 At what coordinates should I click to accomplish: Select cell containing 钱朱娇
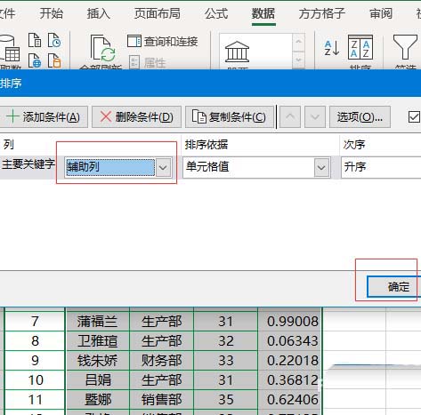click(x=97, y=361)
